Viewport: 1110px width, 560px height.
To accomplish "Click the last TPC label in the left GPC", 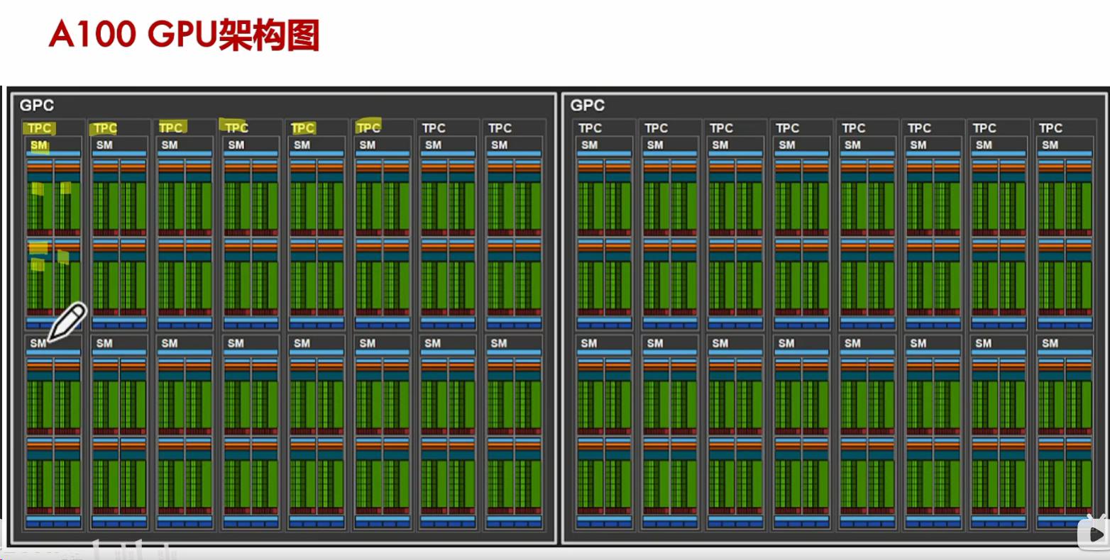I will (x=500, y=128).
